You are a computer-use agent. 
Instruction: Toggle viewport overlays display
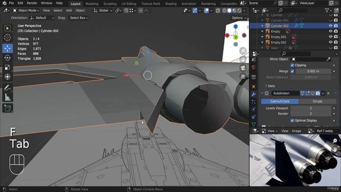(206, 11)
